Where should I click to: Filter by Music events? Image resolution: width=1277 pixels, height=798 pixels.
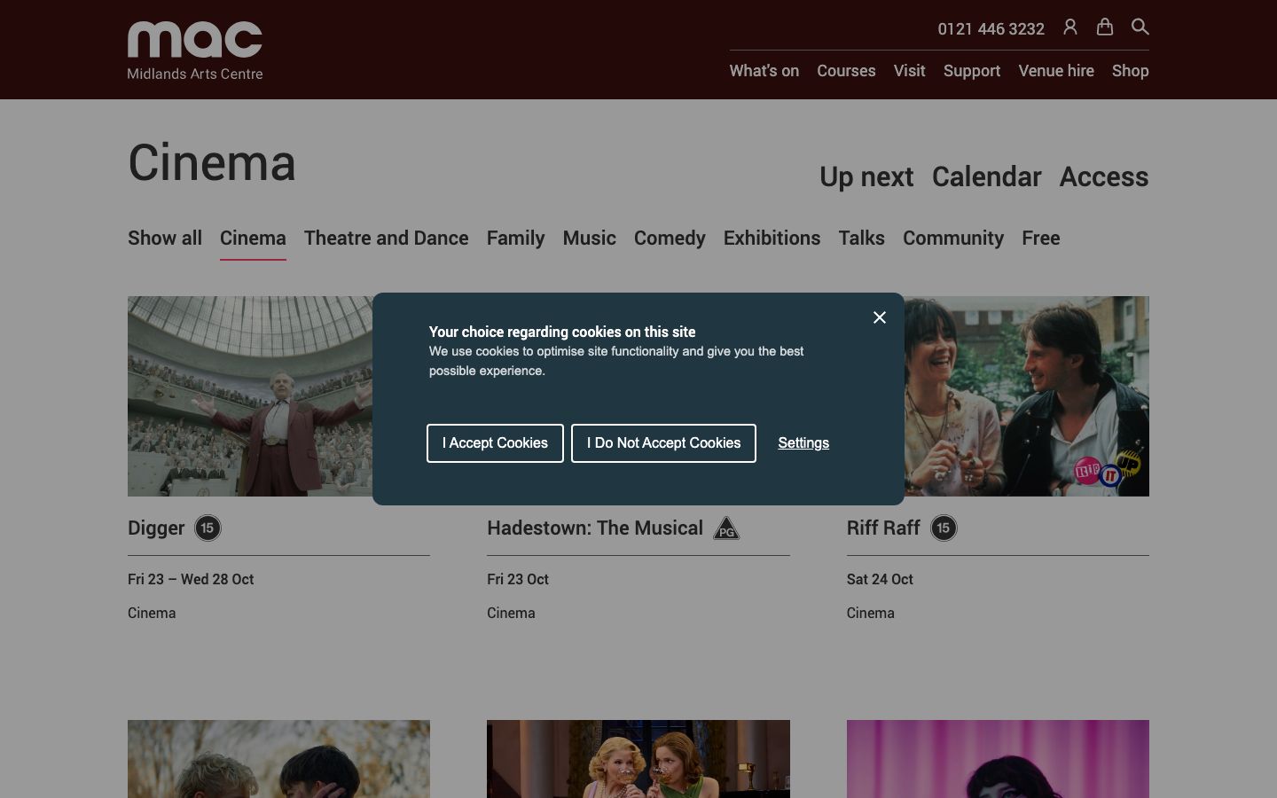(590, 239)
